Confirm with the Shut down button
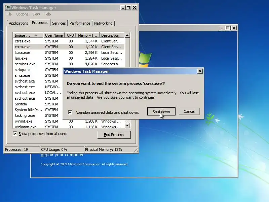The width and height of the screenshot is (269, 202). [161, 112]
